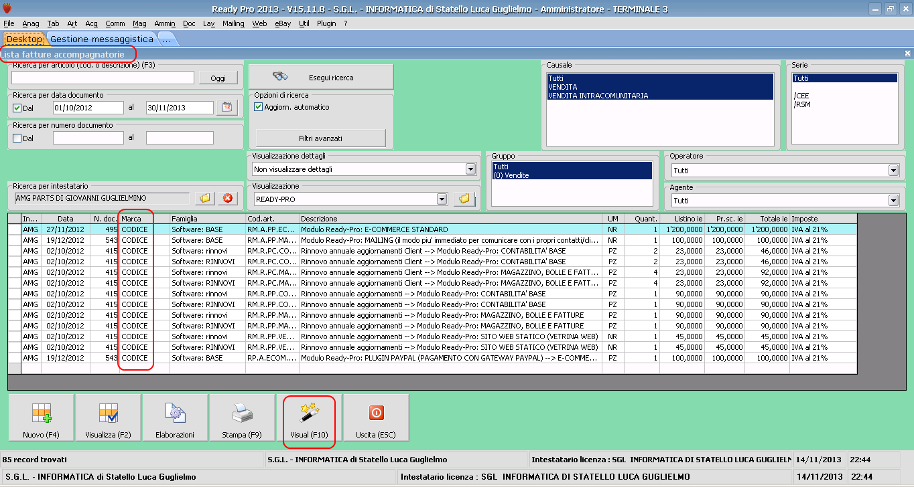The height and width of the screenshot is (487, 914).
Task: Switch to the Gestione messaggistica tab
Action: pyautogui.click(x=102, y=39)
